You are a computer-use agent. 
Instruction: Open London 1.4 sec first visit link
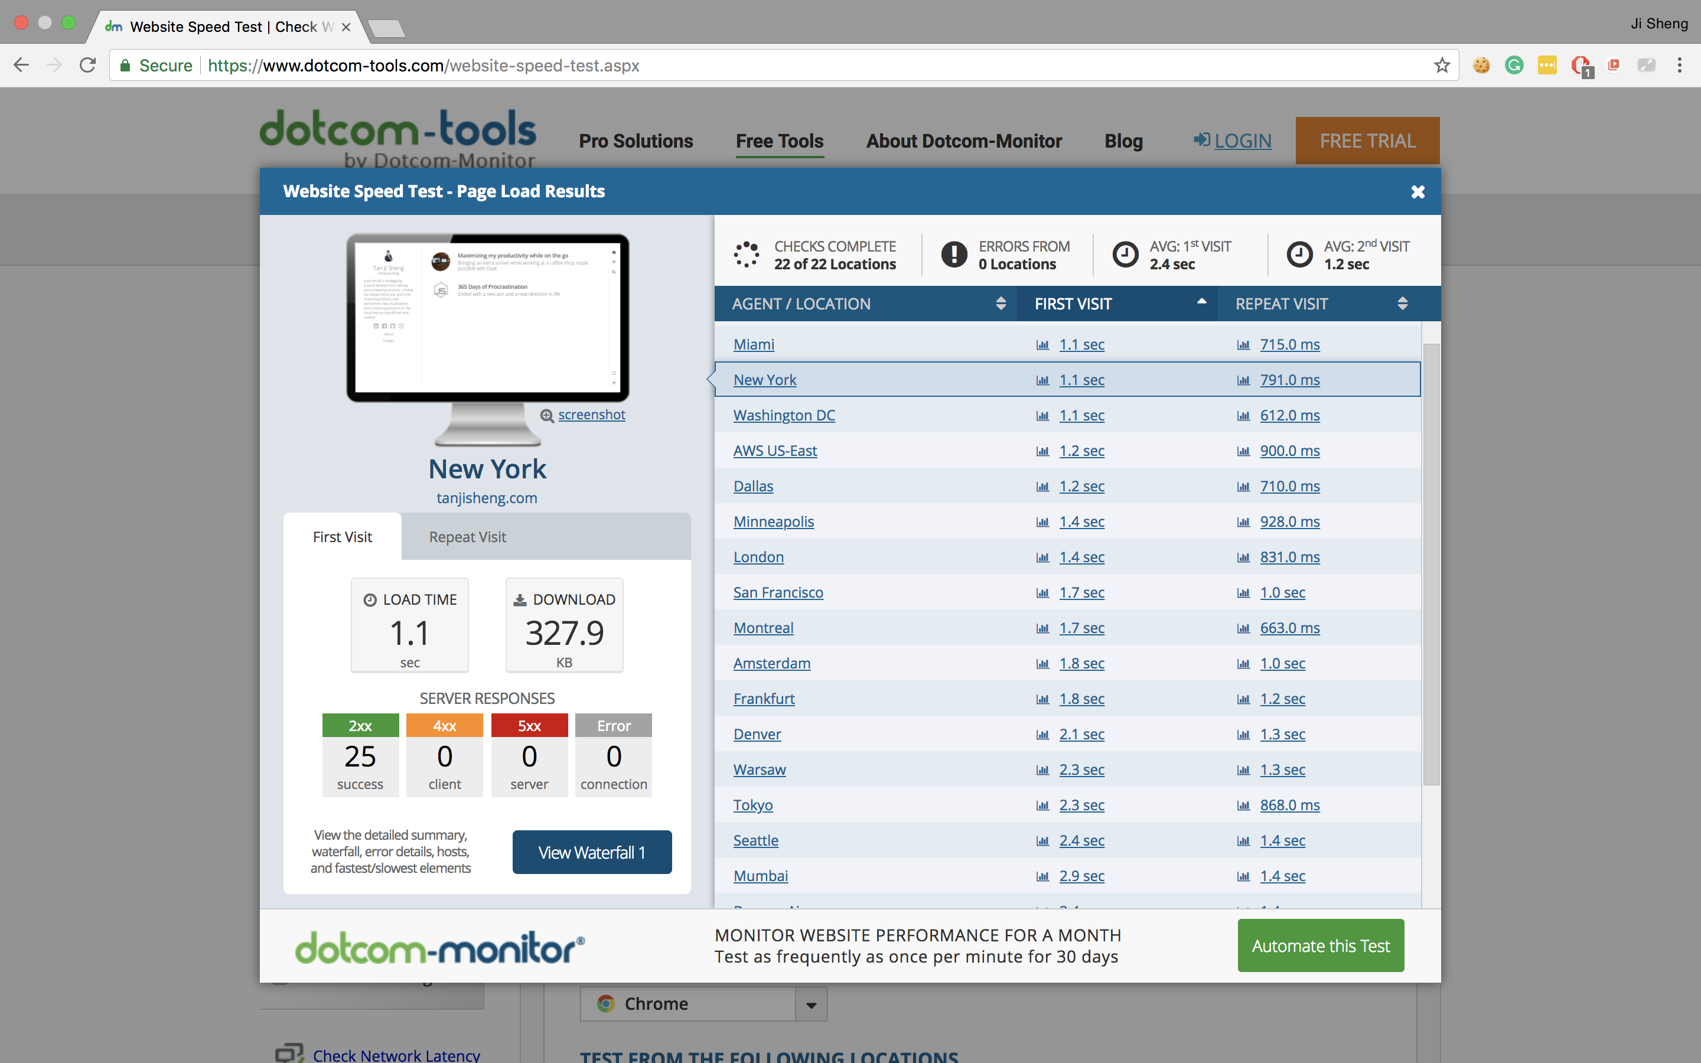click(x=1082, y=557)
